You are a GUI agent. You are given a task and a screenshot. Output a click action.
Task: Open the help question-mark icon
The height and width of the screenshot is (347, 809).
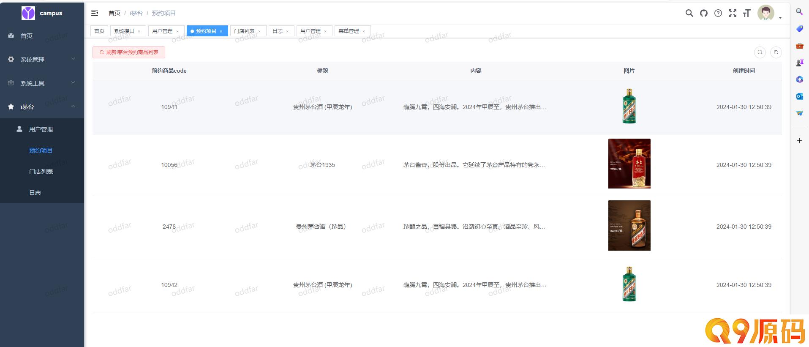718,13
